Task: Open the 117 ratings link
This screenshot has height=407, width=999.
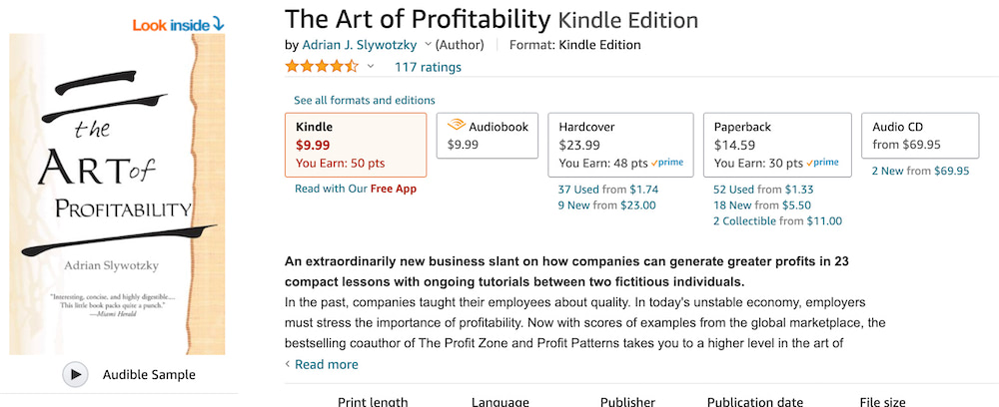Action: pos(428,67)
